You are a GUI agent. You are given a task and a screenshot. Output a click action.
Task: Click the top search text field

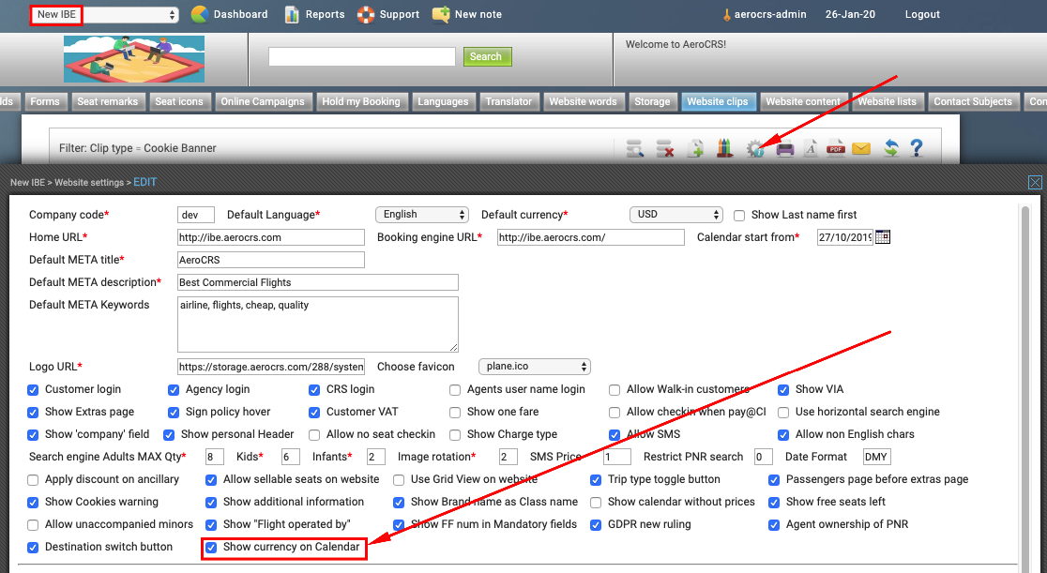point(362,57)
